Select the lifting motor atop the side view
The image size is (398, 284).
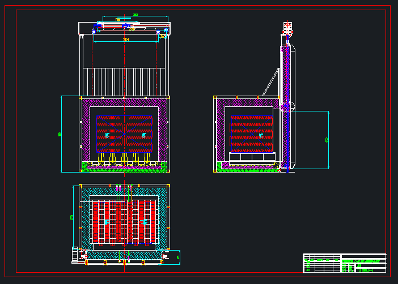pyautogui.click(x=287, y=28)
